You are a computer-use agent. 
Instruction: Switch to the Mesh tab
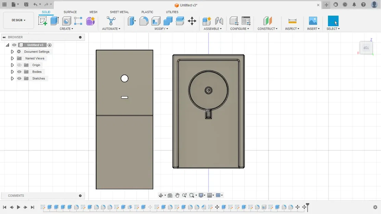point(93,12)
